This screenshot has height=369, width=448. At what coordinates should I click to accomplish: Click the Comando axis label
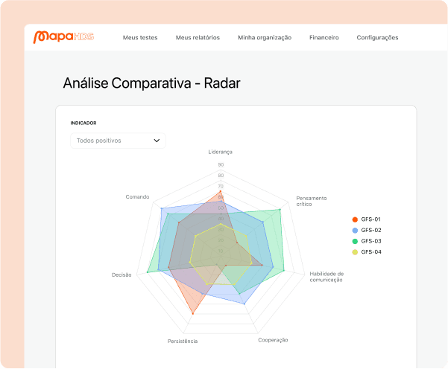(137, 197)
